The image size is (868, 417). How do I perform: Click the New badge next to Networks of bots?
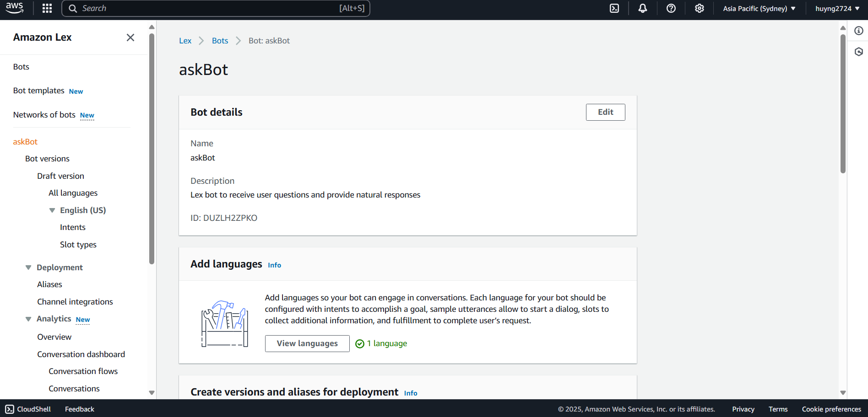[x=87, y=115]
